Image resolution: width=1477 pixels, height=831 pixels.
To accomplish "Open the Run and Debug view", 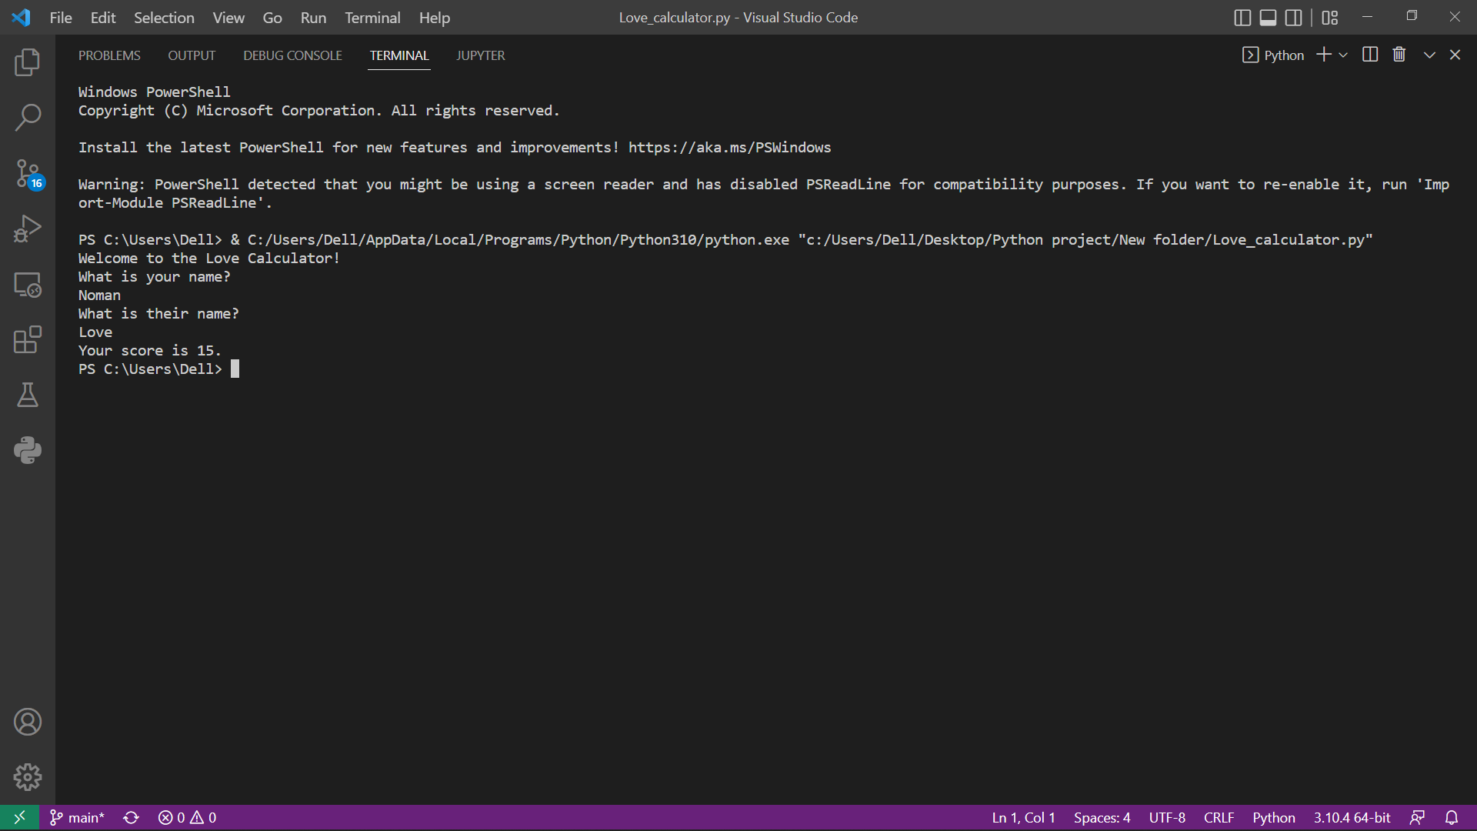I will [x=28, y=229].
